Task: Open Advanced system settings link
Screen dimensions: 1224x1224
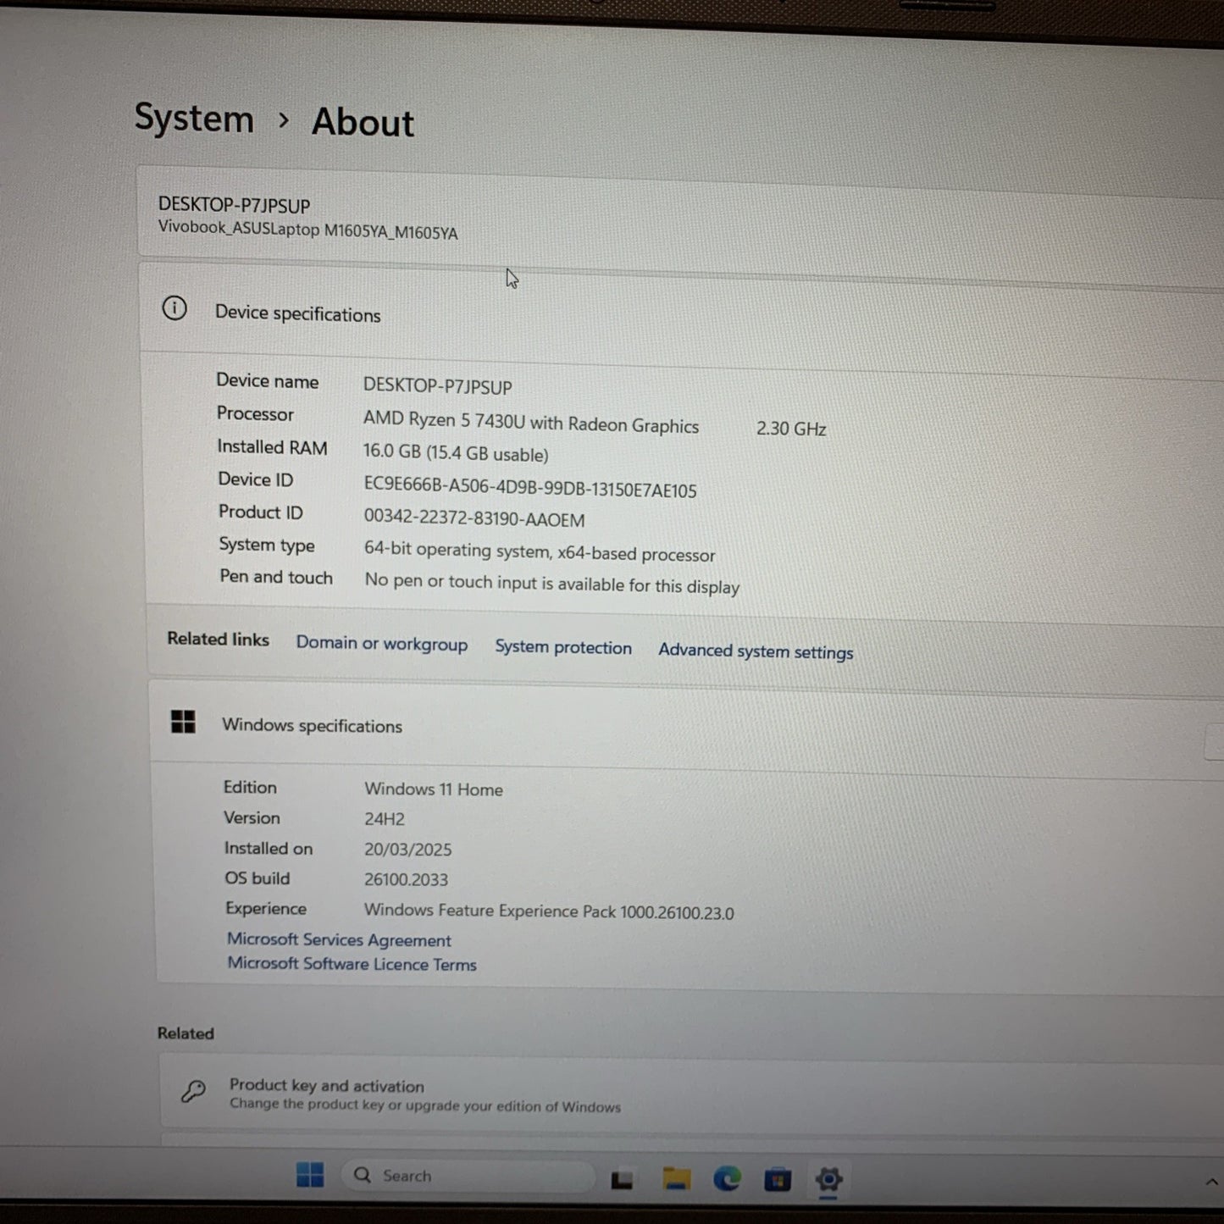Action: [x=755, y=651]
